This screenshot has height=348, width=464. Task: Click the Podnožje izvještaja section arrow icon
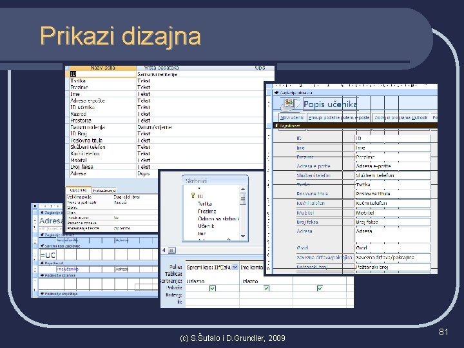pos(42,294)
